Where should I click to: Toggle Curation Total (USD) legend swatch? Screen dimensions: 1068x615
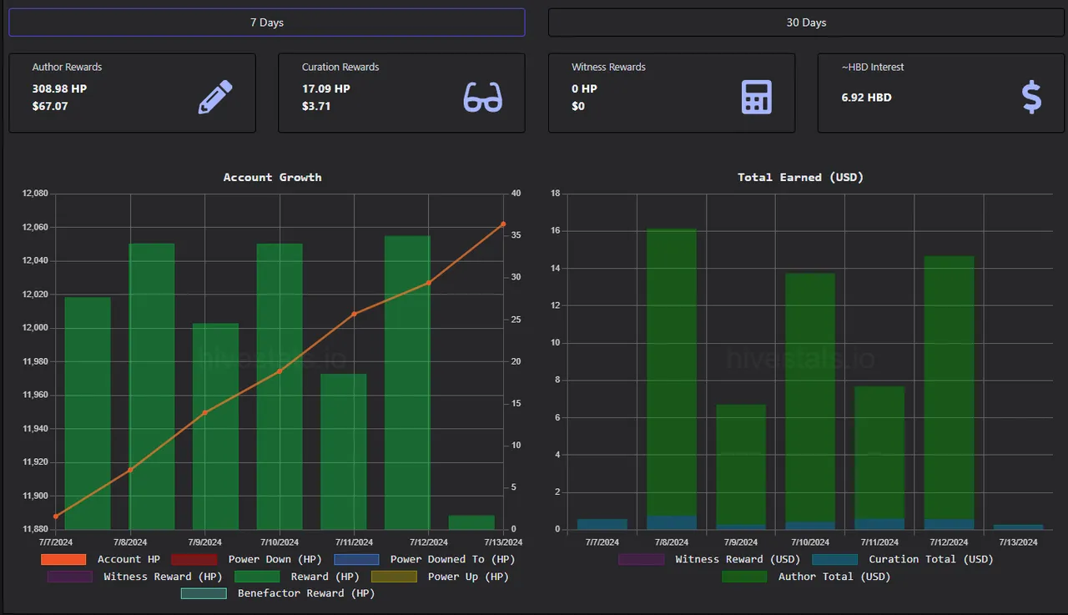(834, 559)
